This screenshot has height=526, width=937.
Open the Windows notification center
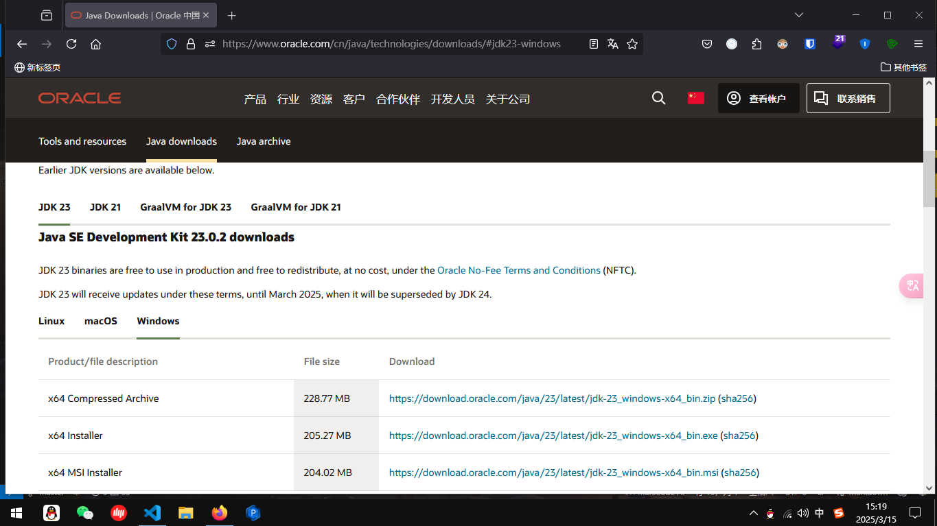915,513
